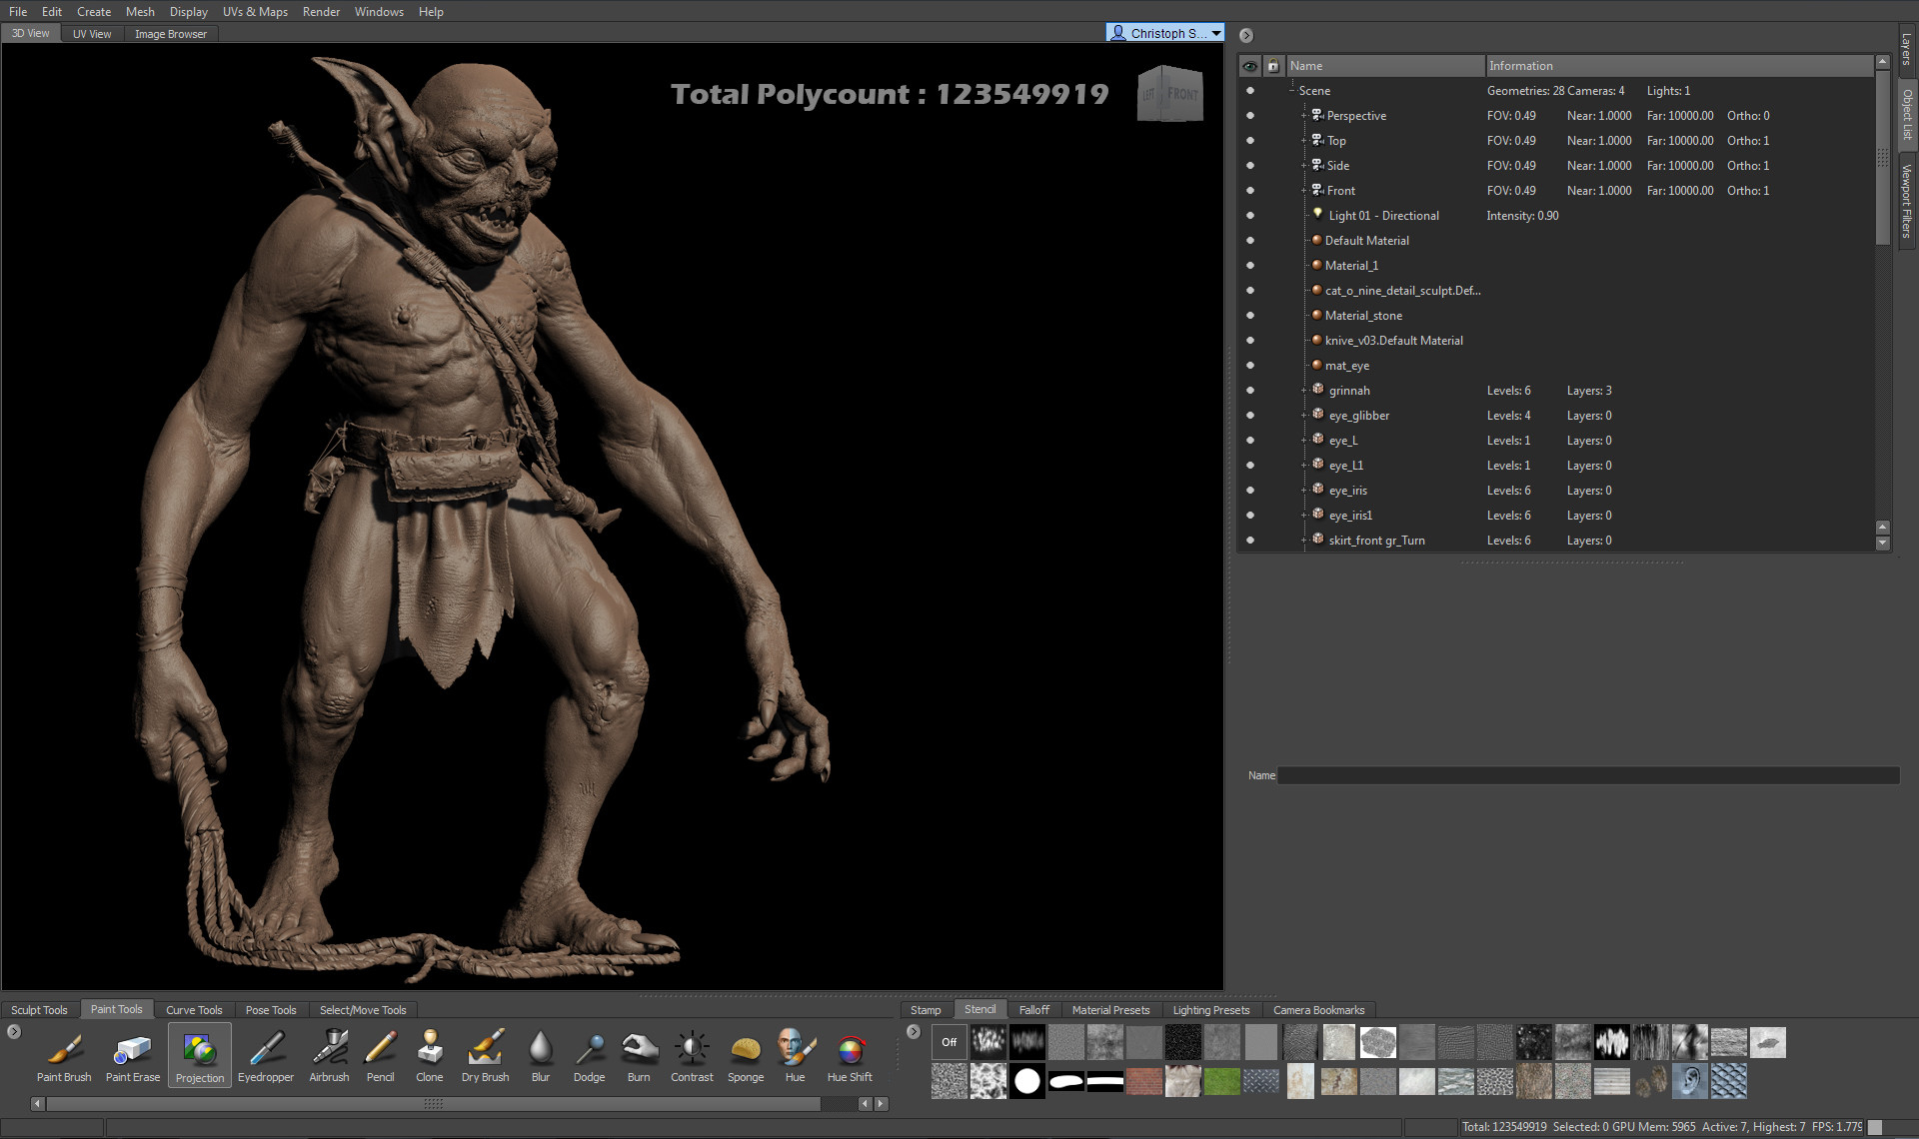Open the Falloff tab
The width and height of the screenshot is (1919, 1139).
pyautogui.click(x=1034, y=1010)
